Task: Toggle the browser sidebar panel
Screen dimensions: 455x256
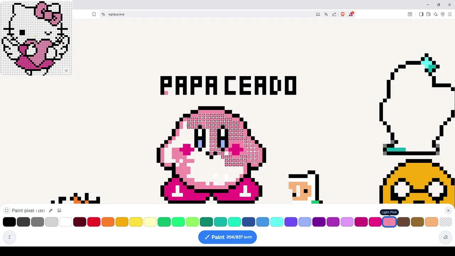Action: pos(421,14)
